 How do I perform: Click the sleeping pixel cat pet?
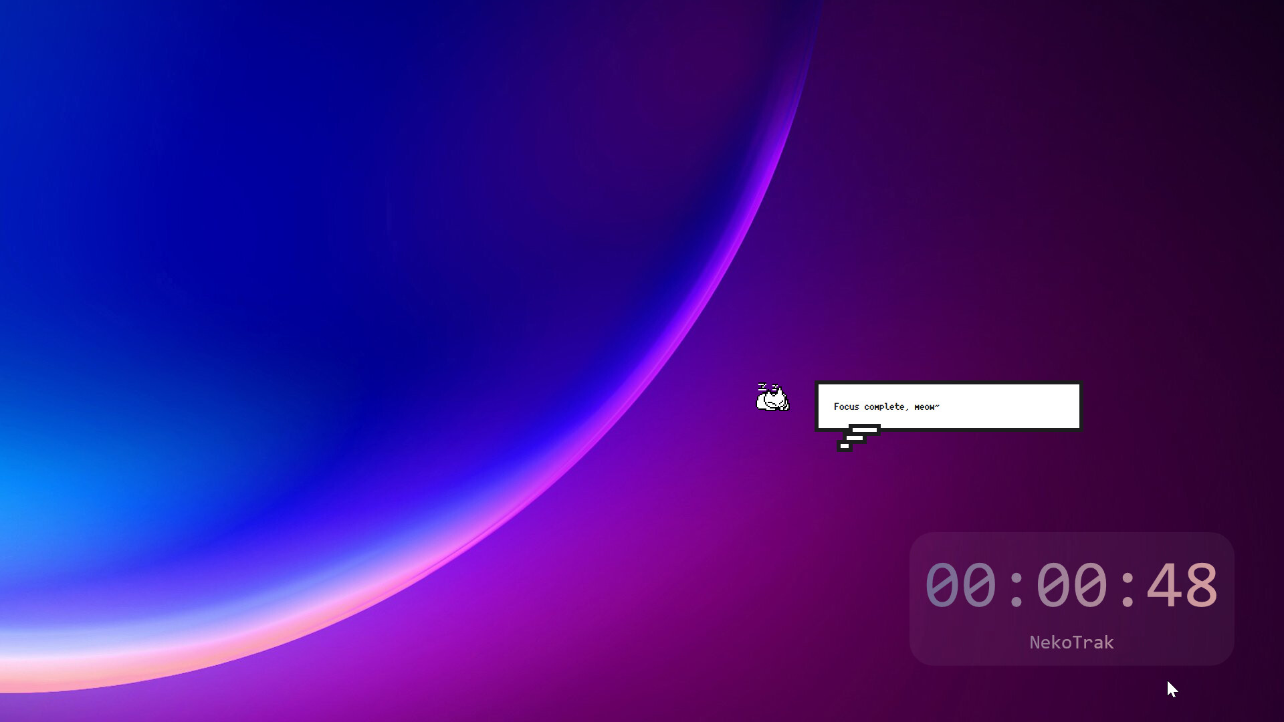pos(772,397)
